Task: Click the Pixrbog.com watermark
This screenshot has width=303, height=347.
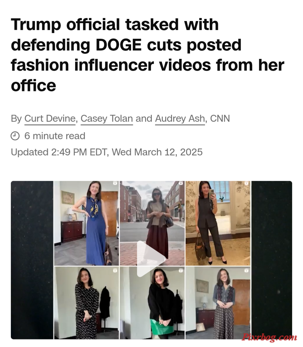Action: 269,337
